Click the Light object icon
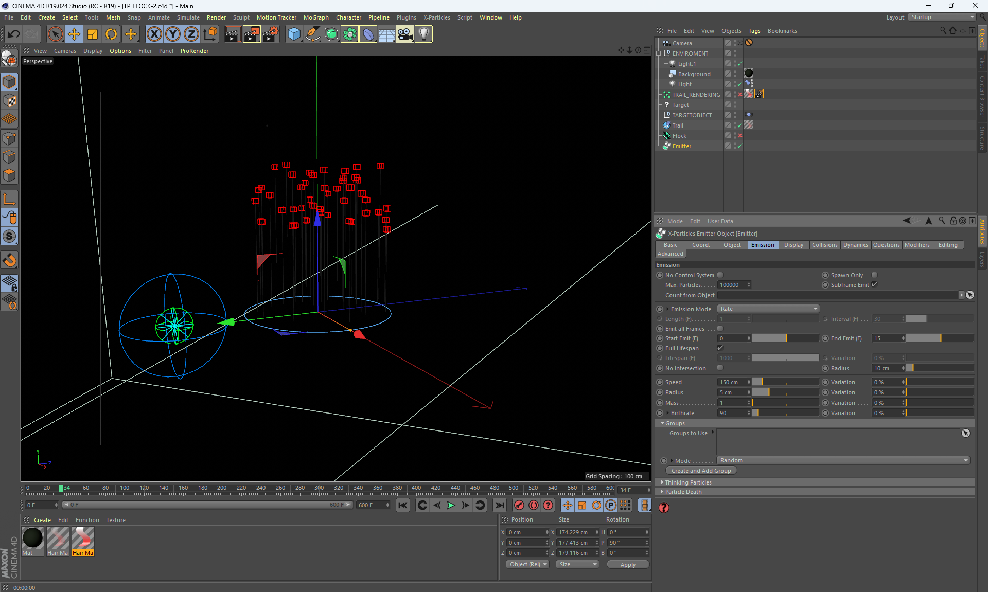Screen dimensions: 988x592 (x=424, y=34)
